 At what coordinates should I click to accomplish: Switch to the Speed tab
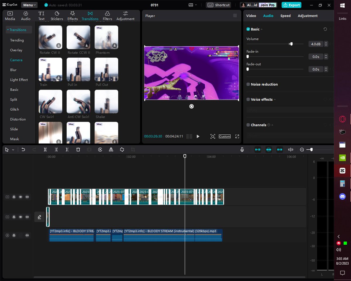pyautogui.click(x=285, y=16)
